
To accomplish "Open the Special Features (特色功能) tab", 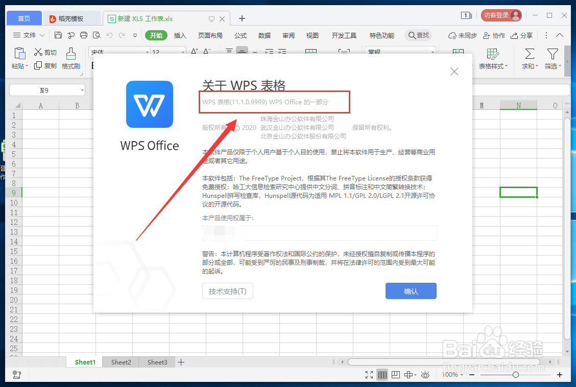I will 381,35.
